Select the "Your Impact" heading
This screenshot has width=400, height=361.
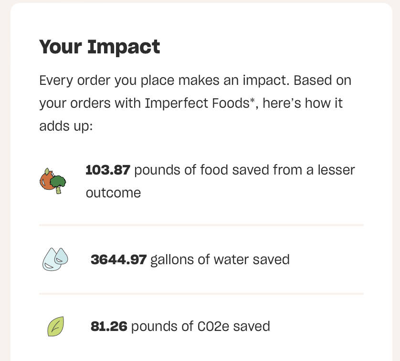99,47
